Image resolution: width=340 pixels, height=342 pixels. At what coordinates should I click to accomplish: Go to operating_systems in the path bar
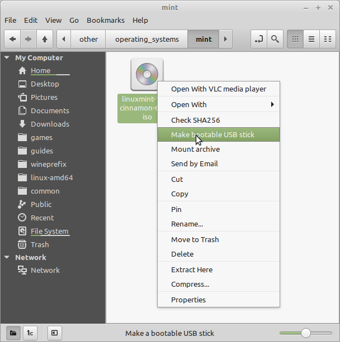[x=147, y=39]
